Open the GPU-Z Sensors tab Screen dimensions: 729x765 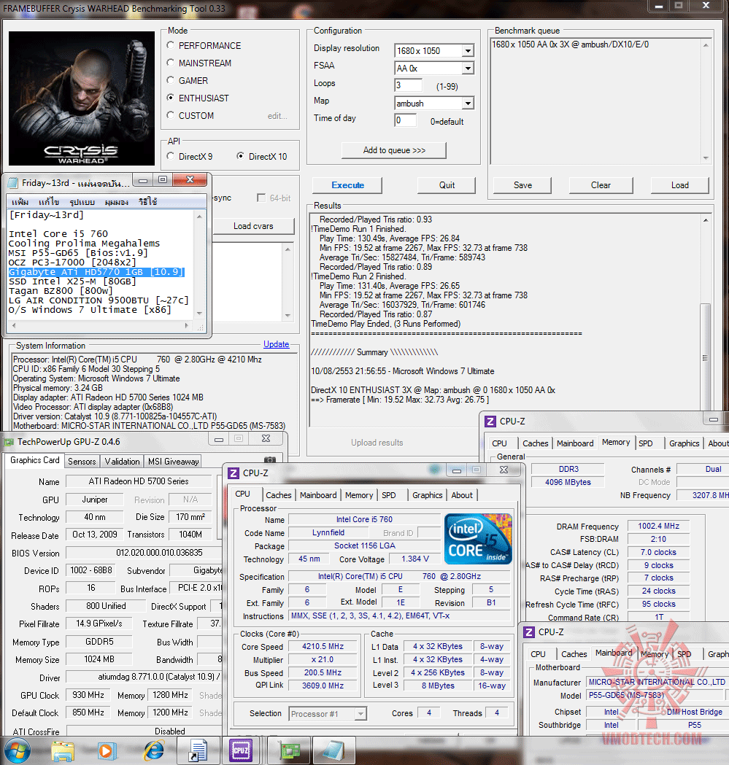(x=82, y=462)
